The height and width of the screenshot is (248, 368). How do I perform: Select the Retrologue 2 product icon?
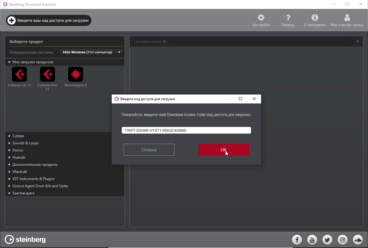76,74
